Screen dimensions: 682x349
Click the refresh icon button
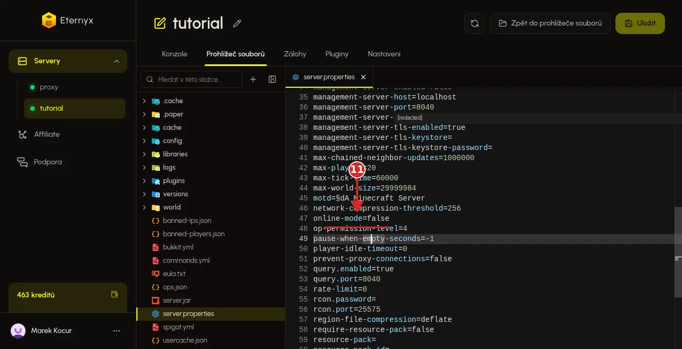click(x=475, y=23)
